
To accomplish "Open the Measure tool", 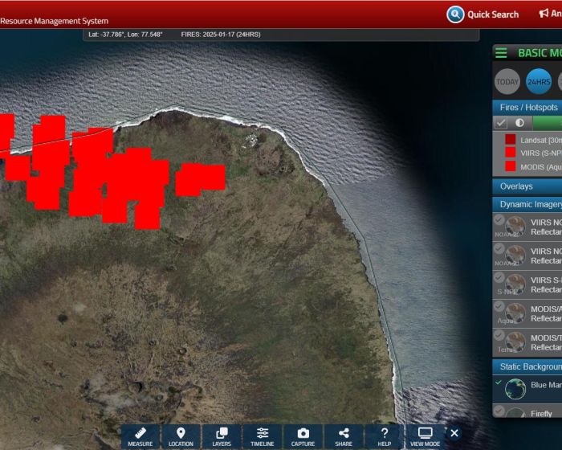I will click(x=140, y=436).
